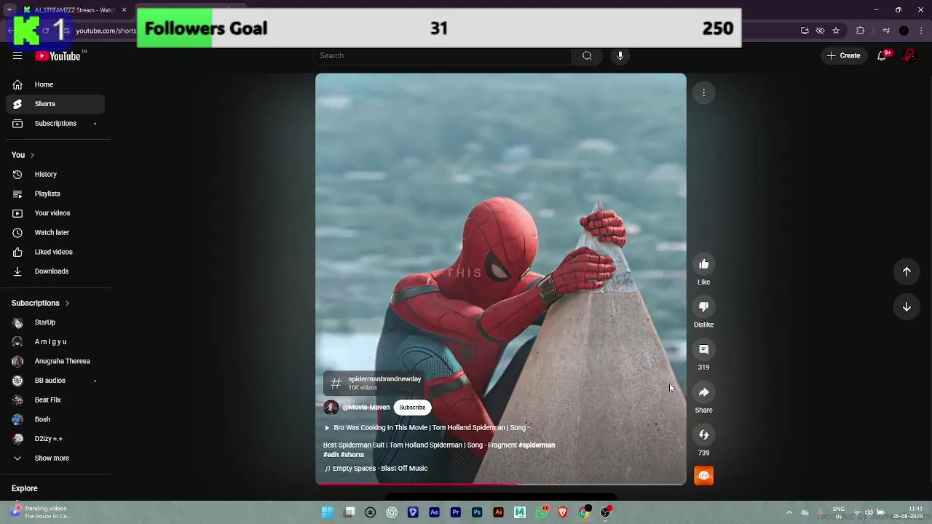932x524 pixels.
Task: Subscribe to the @Movie-Maven channel
Action: point(412,408)
